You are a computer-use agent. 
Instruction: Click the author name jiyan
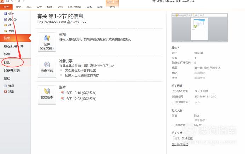197,115
